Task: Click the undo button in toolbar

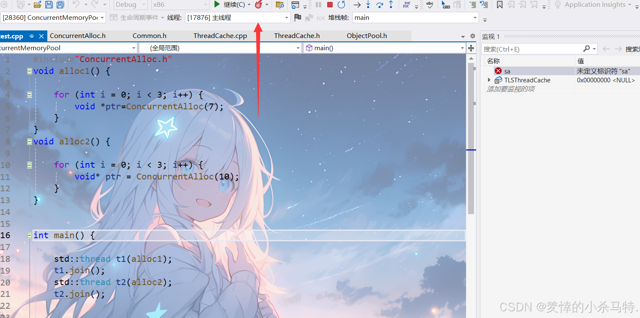Action: pos(76,5)
